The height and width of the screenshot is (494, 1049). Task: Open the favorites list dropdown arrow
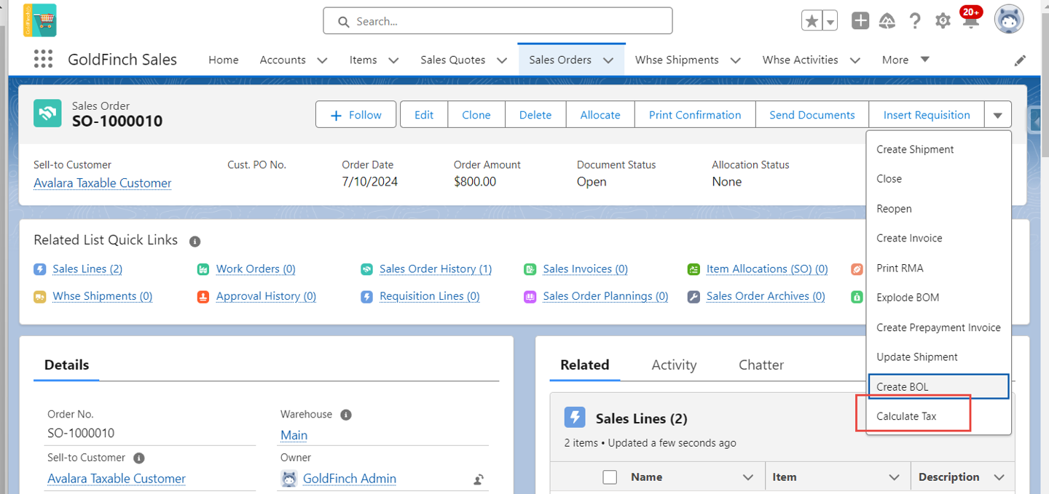pos(830,21)
